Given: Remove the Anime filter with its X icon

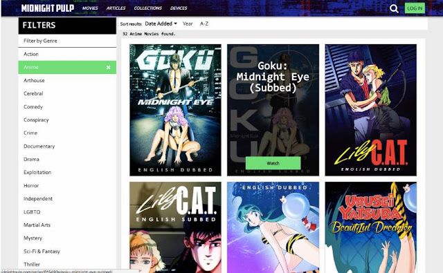Looking at the screenshot, I should click(108, 68).
